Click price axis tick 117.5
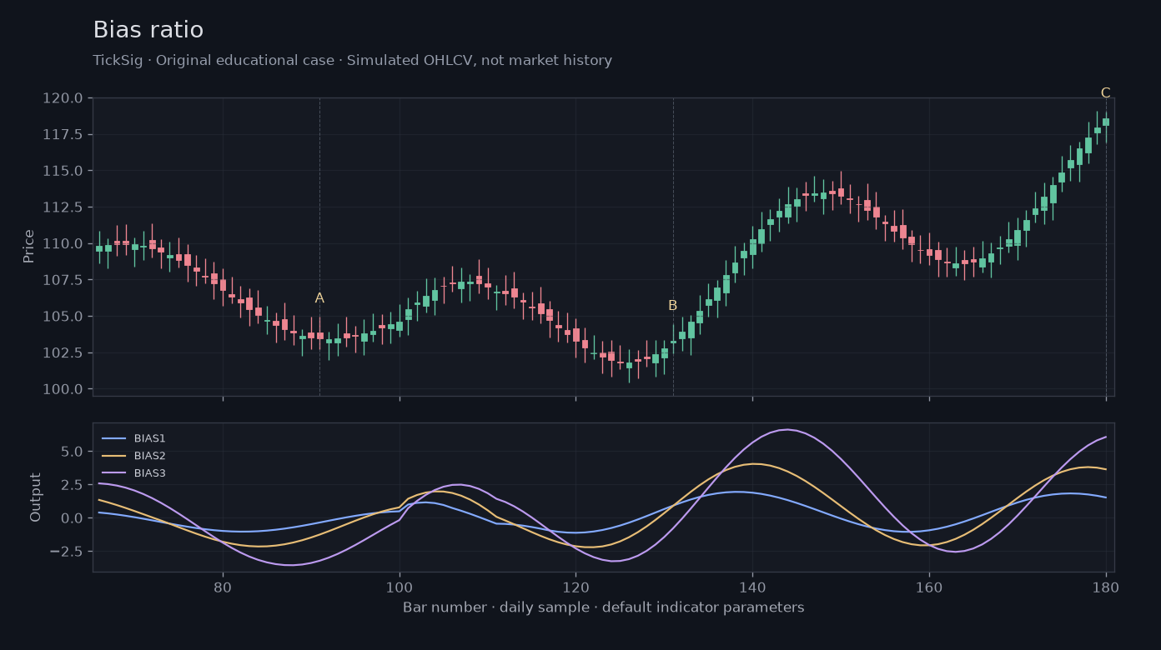Image resolution: width=1161 pixels, height=650 pixels. (x=63, y=134)
